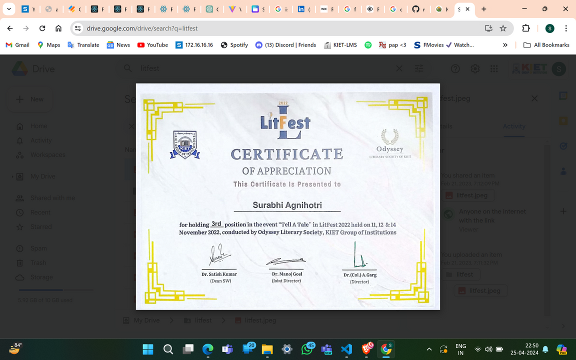
Task: Switch to the Activity tab
Action: [514, 126]
